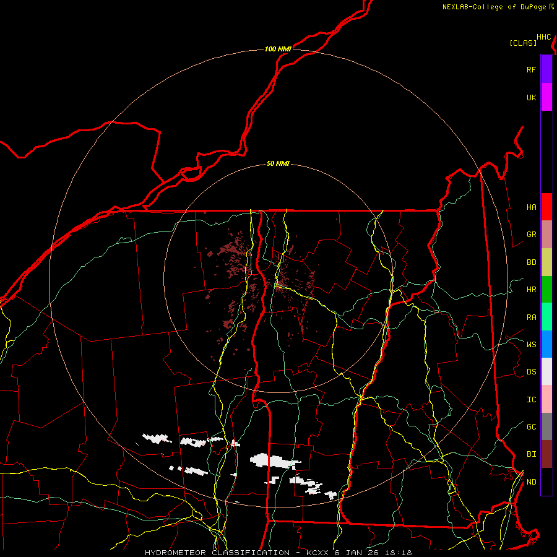Click the 6 JAN 26 date stamp
The width and height of the screenshot is (557, 557).
[357, 553]
